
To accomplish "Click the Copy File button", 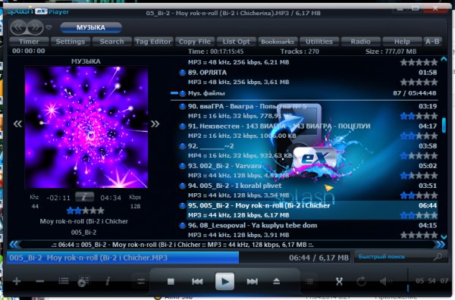I will point(195,42).
